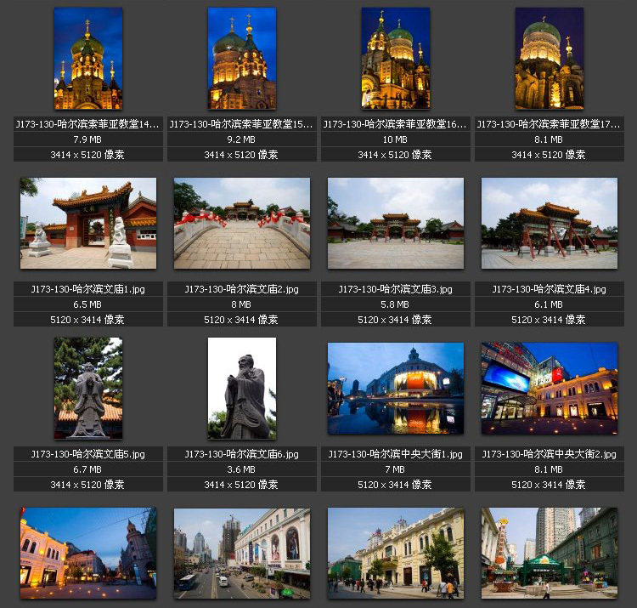Click the '7 MB' size under 中央大街1.jpg
Screen dimensions: 637x608
[395, 469]
